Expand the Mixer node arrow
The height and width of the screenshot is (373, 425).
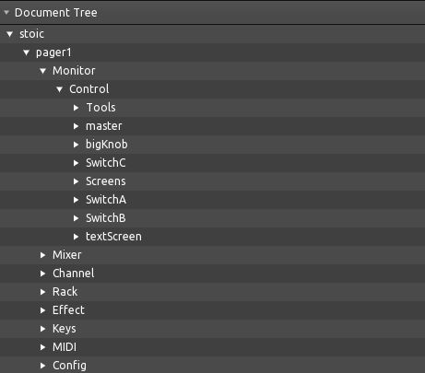[43, 255]
